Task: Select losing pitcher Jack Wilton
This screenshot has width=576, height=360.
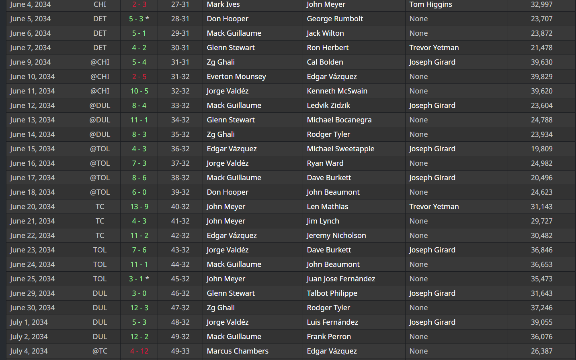Action: 325,33
